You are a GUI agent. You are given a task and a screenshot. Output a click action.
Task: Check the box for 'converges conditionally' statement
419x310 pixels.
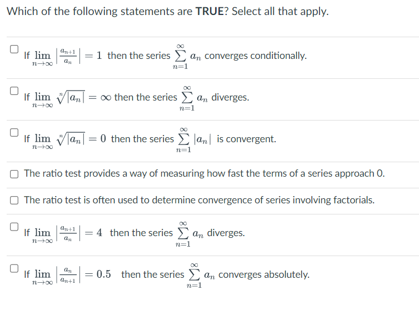point(14,49)
